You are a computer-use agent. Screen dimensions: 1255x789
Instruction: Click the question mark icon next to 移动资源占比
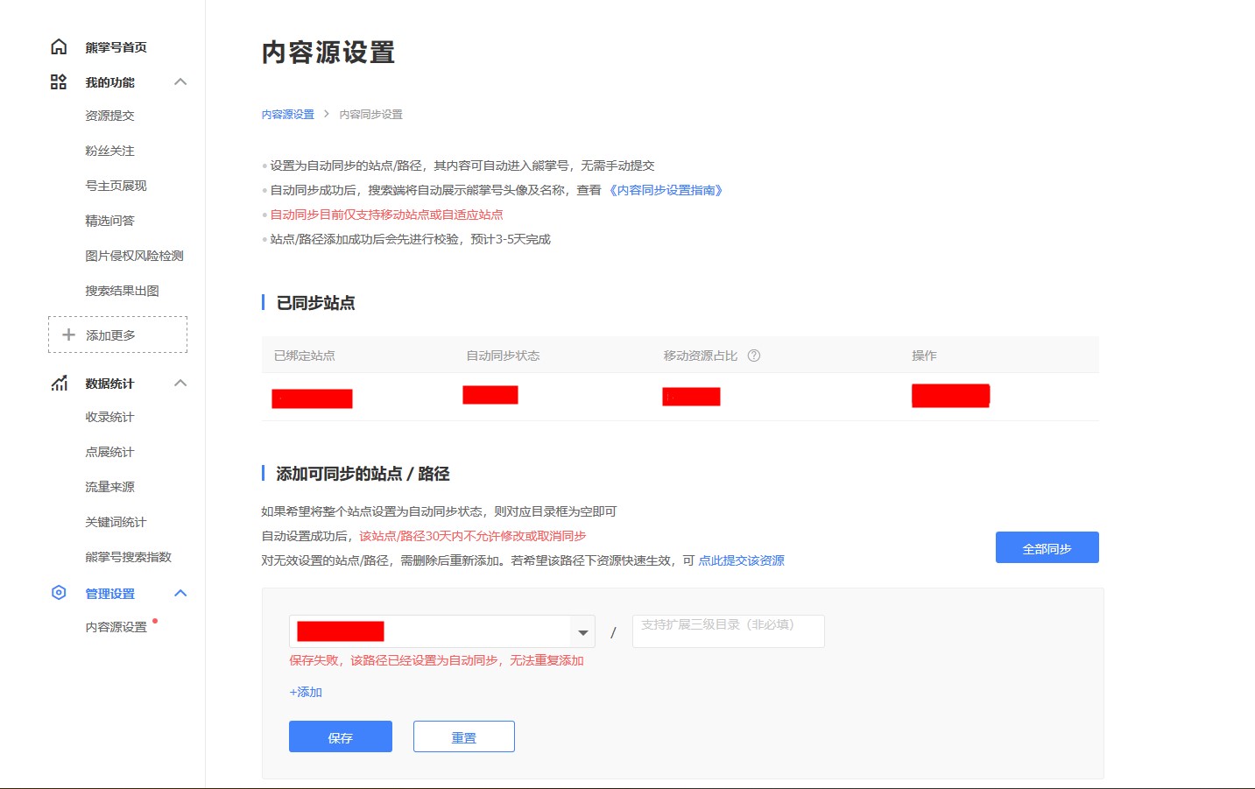tap(754, 356)
